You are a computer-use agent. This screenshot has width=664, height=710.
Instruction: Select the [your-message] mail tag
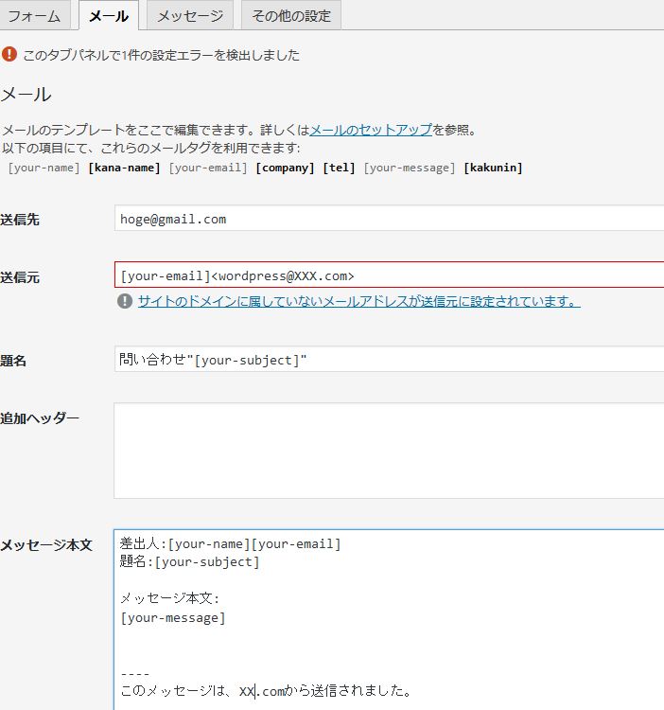point(410,168)
